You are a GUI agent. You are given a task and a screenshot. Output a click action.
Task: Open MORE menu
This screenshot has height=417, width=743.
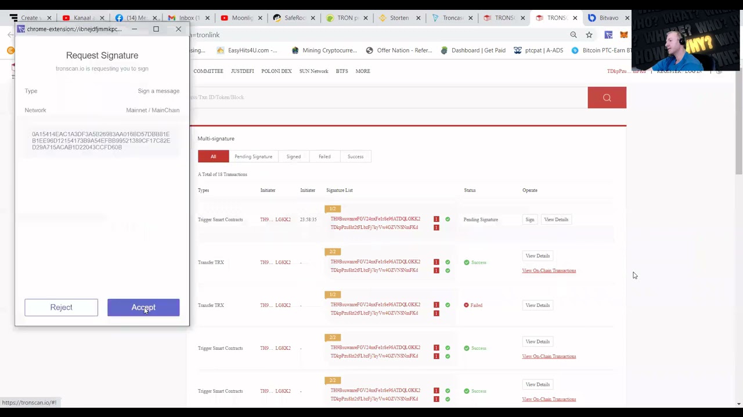coord(363,71)
